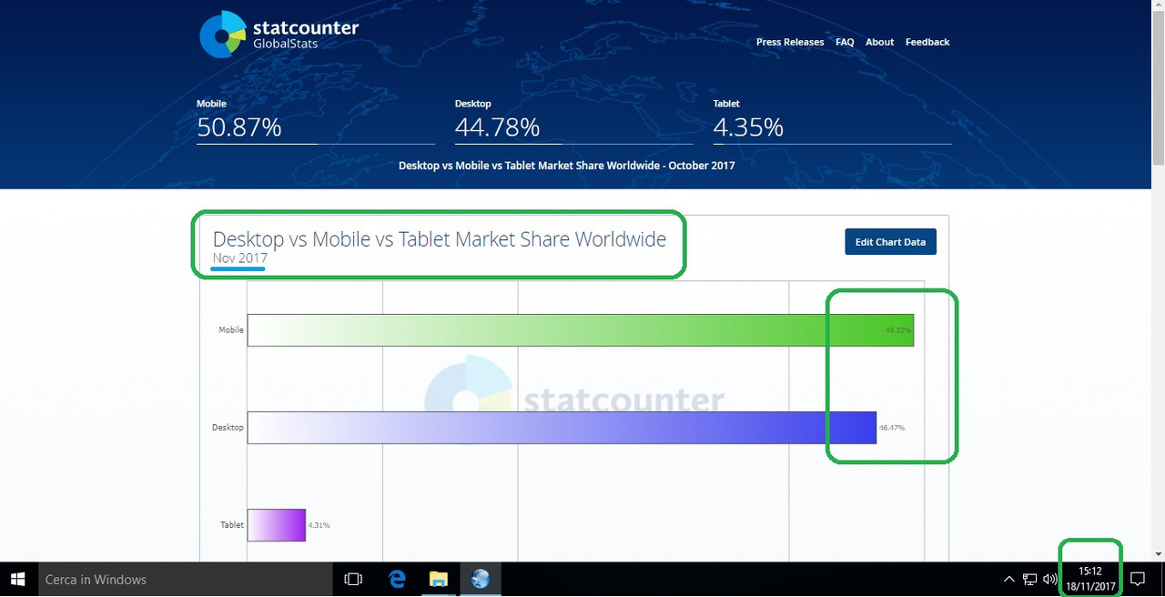Switch to the active browser taskbar icon
Viewport: 1165px width, 597px height.
[481, 579]
